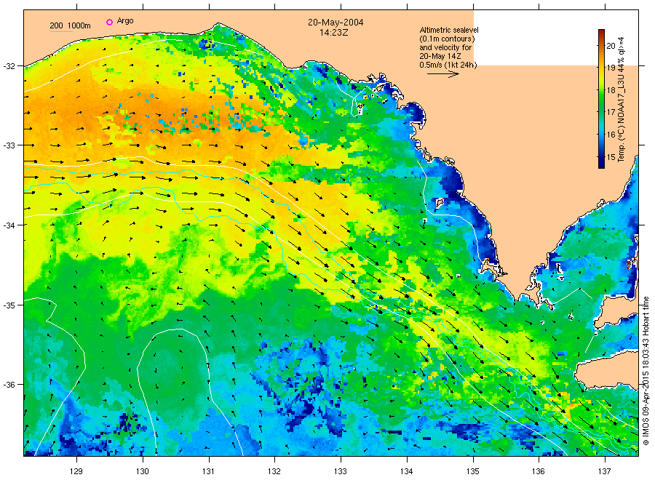This screenshot has width=655, height=480.
Task: Click the '136' longitude axis label
Action: point(539,471)
